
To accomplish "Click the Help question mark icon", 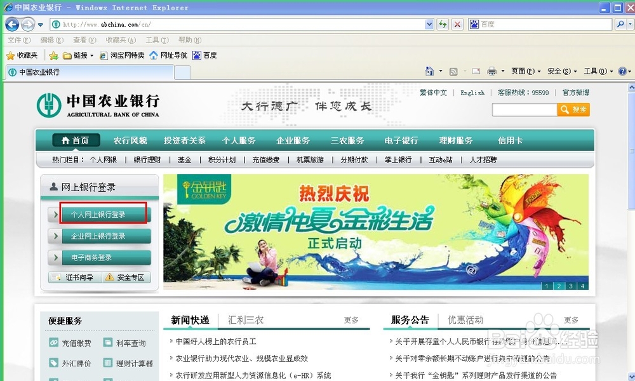I will (622, 71).
